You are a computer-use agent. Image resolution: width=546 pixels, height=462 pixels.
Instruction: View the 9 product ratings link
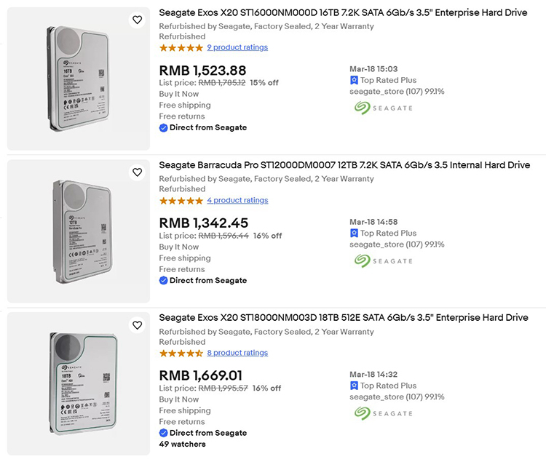click(x=237, y=47)
